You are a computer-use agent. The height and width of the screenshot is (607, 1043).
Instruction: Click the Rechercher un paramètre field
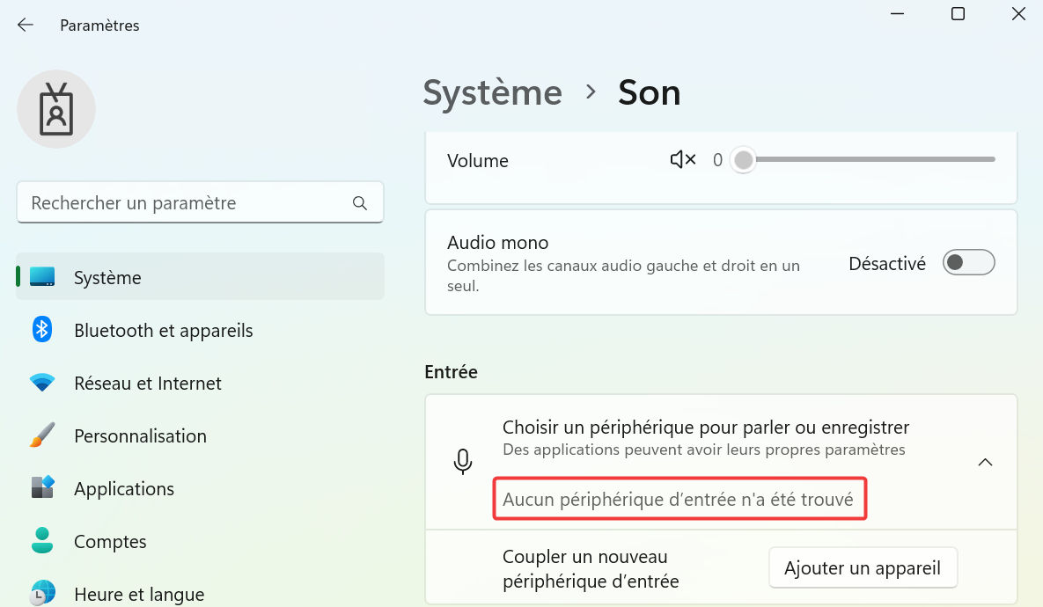click(x=200, y=203)
